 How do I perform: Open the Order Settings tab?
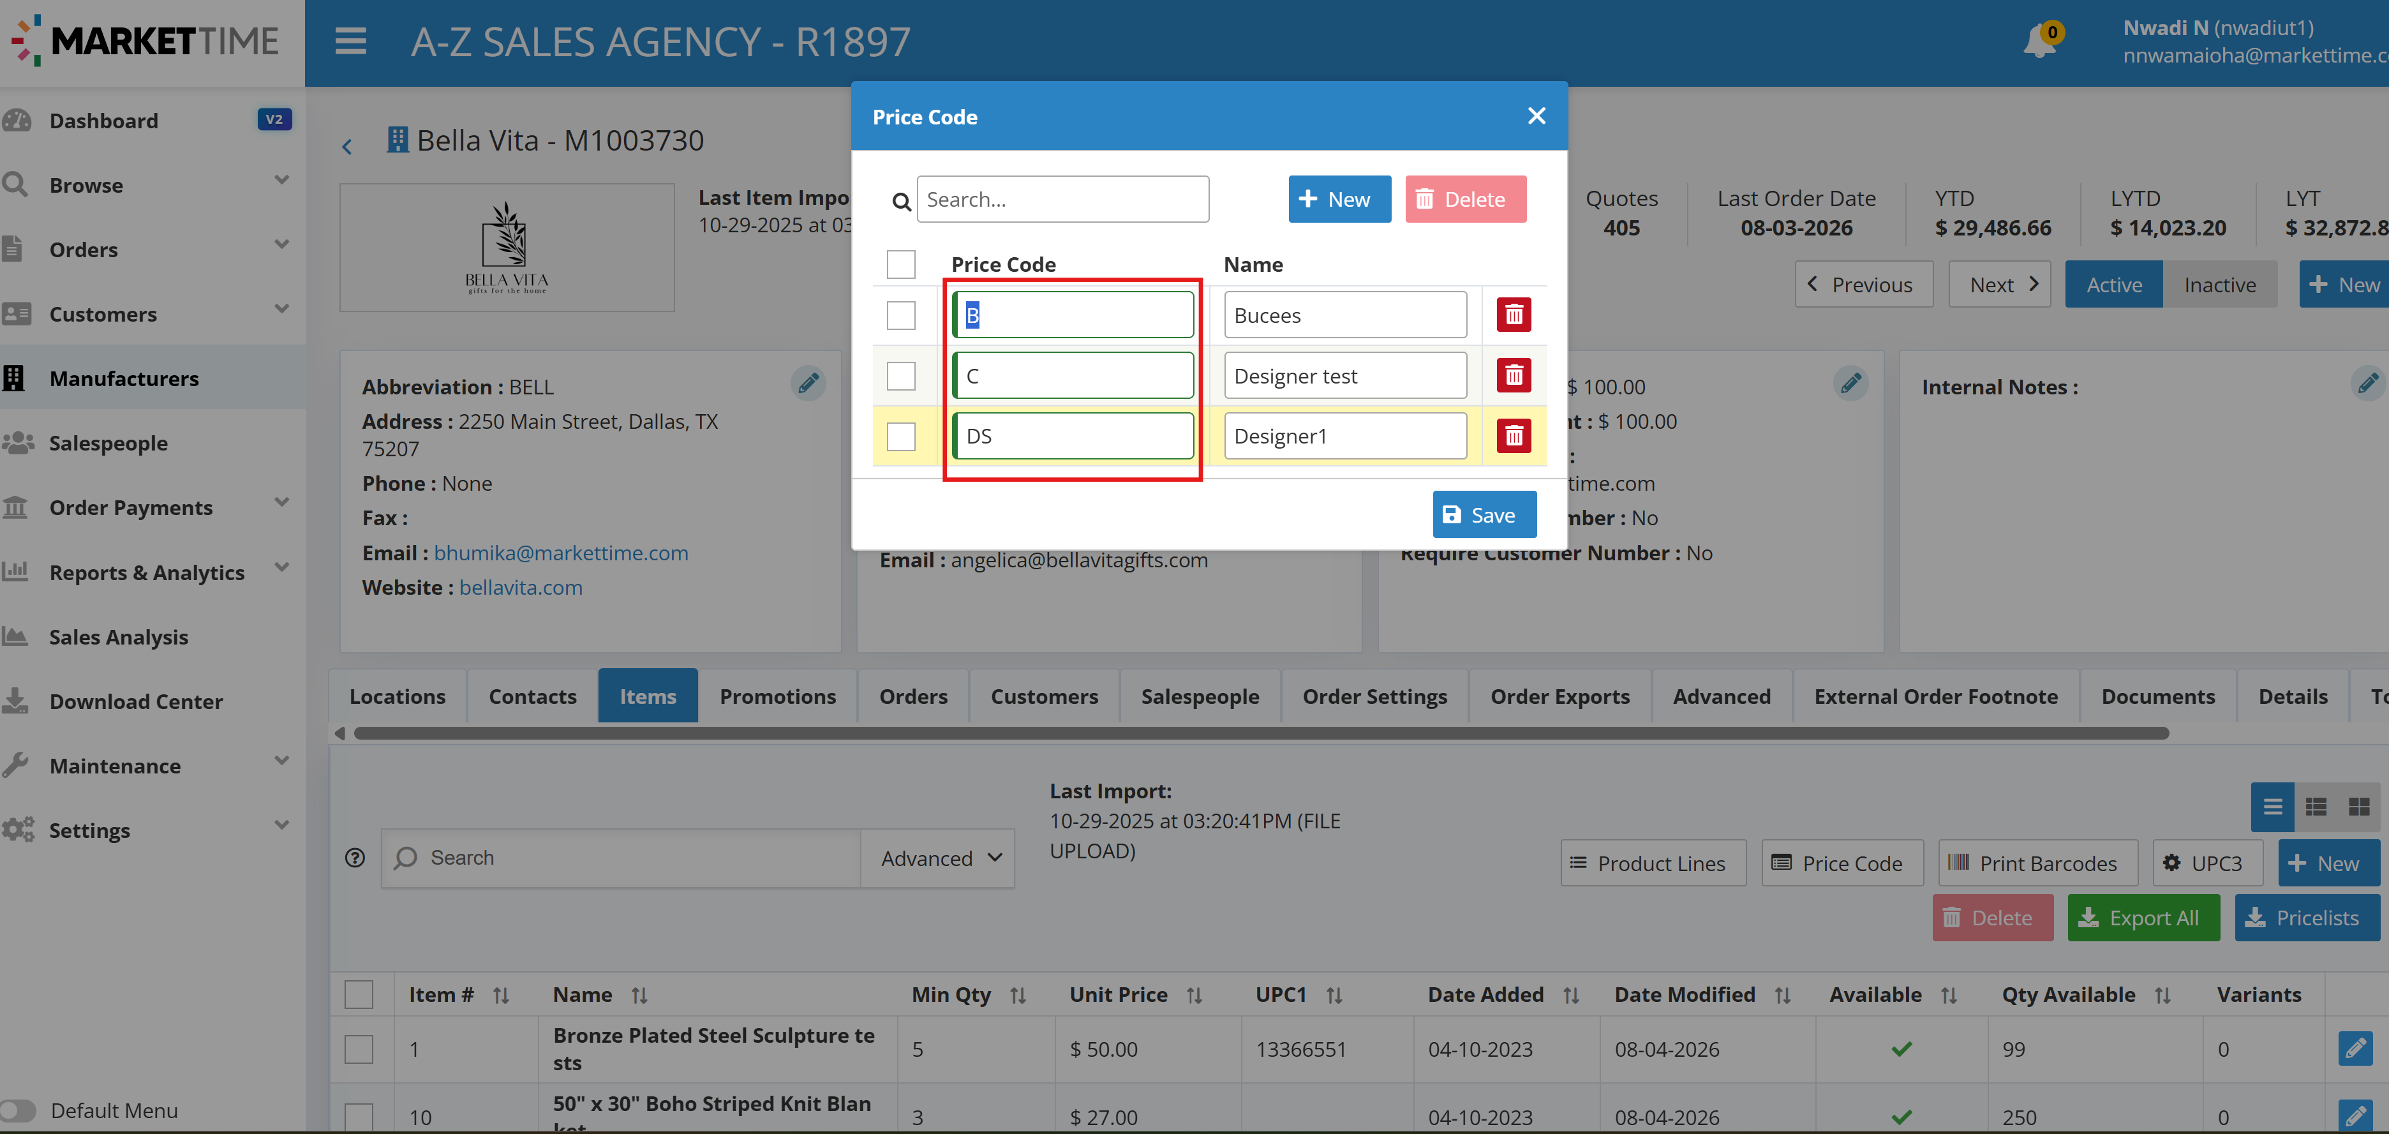(1374, 696)
